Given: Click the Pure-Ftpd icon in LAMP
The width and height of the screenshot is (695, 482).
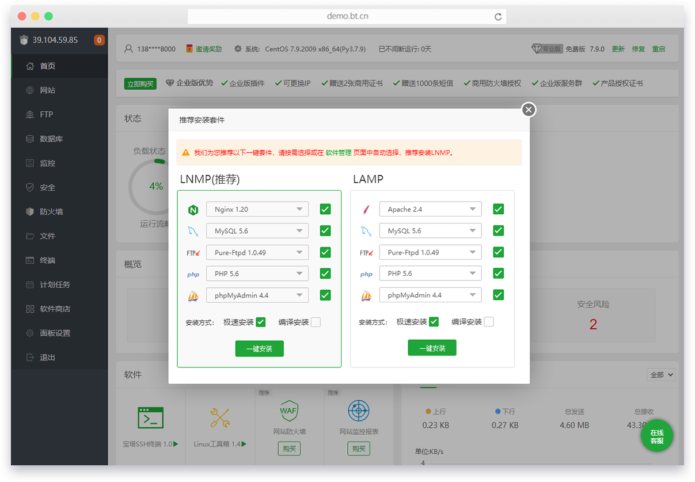Looking at the screenshot, I should pos(366,253).
